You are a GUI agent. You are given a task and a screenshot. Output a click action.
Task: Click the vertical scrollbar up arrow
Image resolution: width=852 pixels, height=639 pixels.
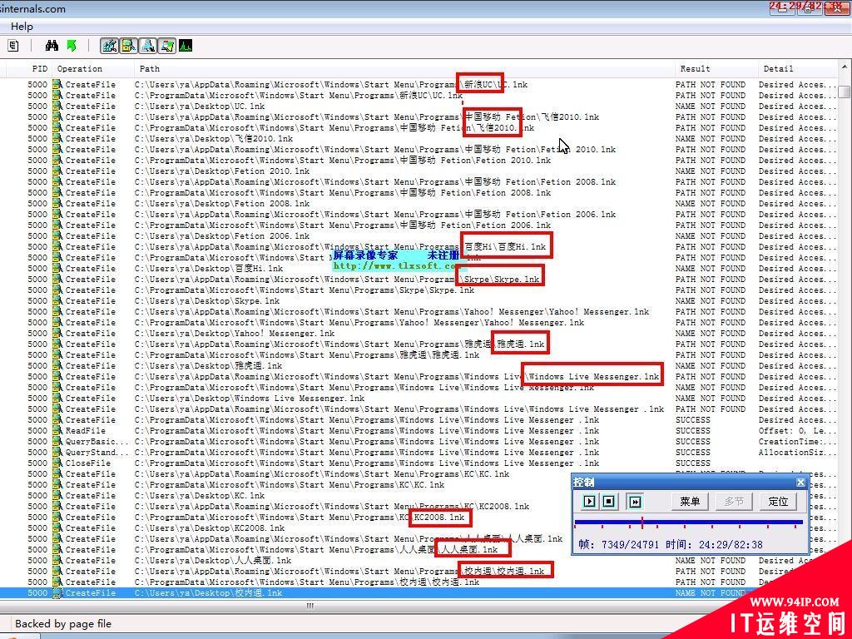pyautogui.click(x=845, y=67)
